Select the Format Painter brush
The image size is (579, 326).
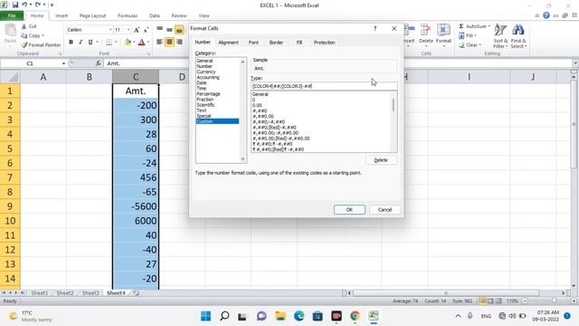[24, 44]
